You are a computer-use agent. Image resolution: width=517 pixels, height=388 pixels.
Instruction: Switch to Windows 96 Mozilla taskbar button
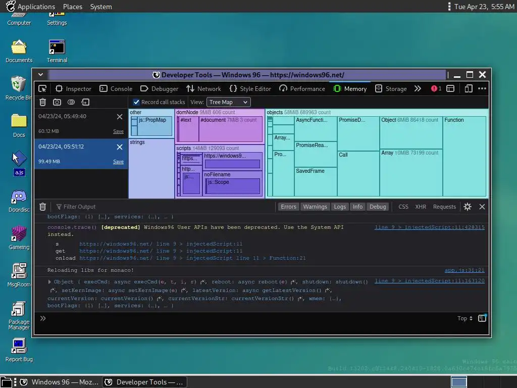coord(60,382)
